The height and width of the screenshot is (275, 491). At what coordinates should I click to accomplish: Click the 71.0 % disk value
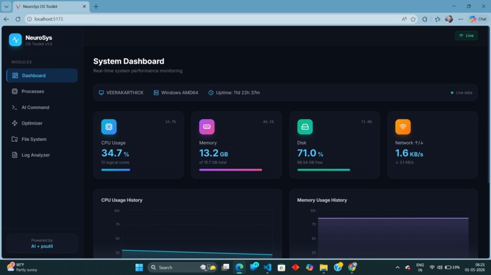point(310,153)
